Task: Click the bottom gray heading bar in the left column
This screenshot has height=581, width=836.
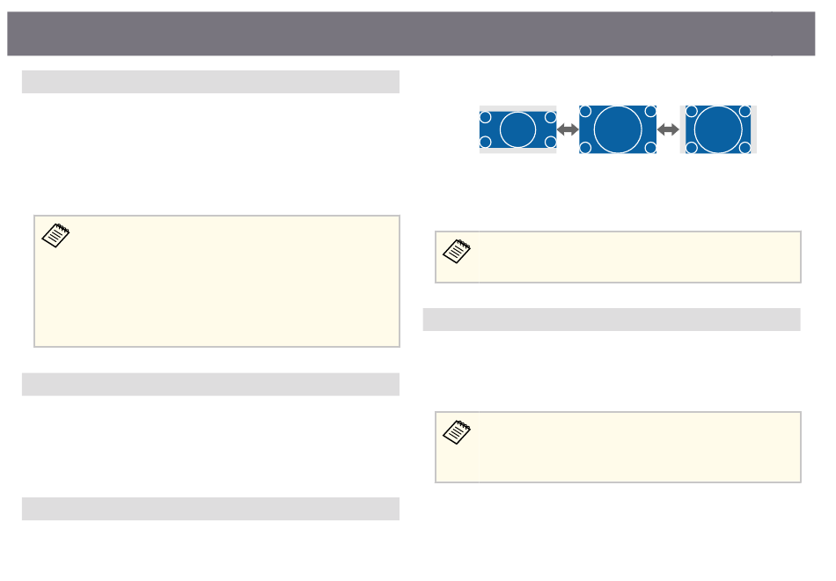Action: point(211,509)
